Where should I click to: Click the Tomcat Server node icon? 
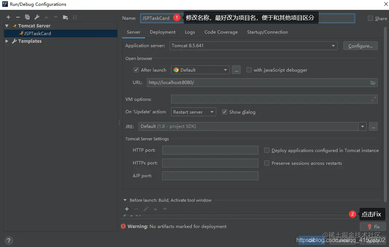point(14,26)
